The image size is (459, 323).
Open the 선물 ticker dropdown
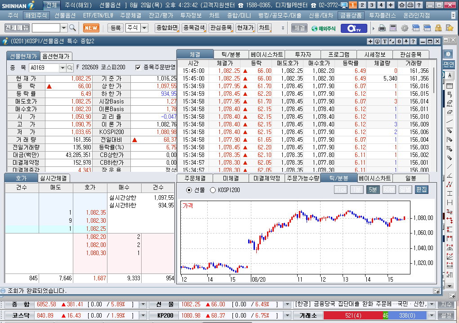tap(287, 305)
